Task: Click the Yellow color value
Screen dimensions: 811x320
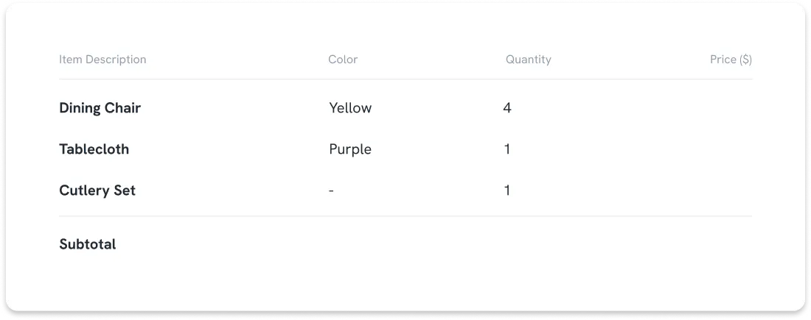Action: [350, 108]
